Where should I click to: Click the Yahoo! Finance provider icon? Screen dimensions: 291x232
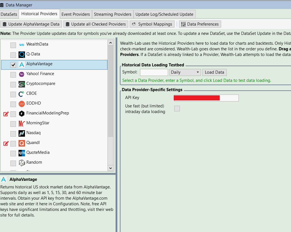click(22, 74)
